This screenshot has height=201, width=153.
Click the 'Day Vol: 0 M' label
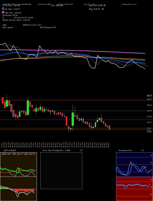coord(96,9)
